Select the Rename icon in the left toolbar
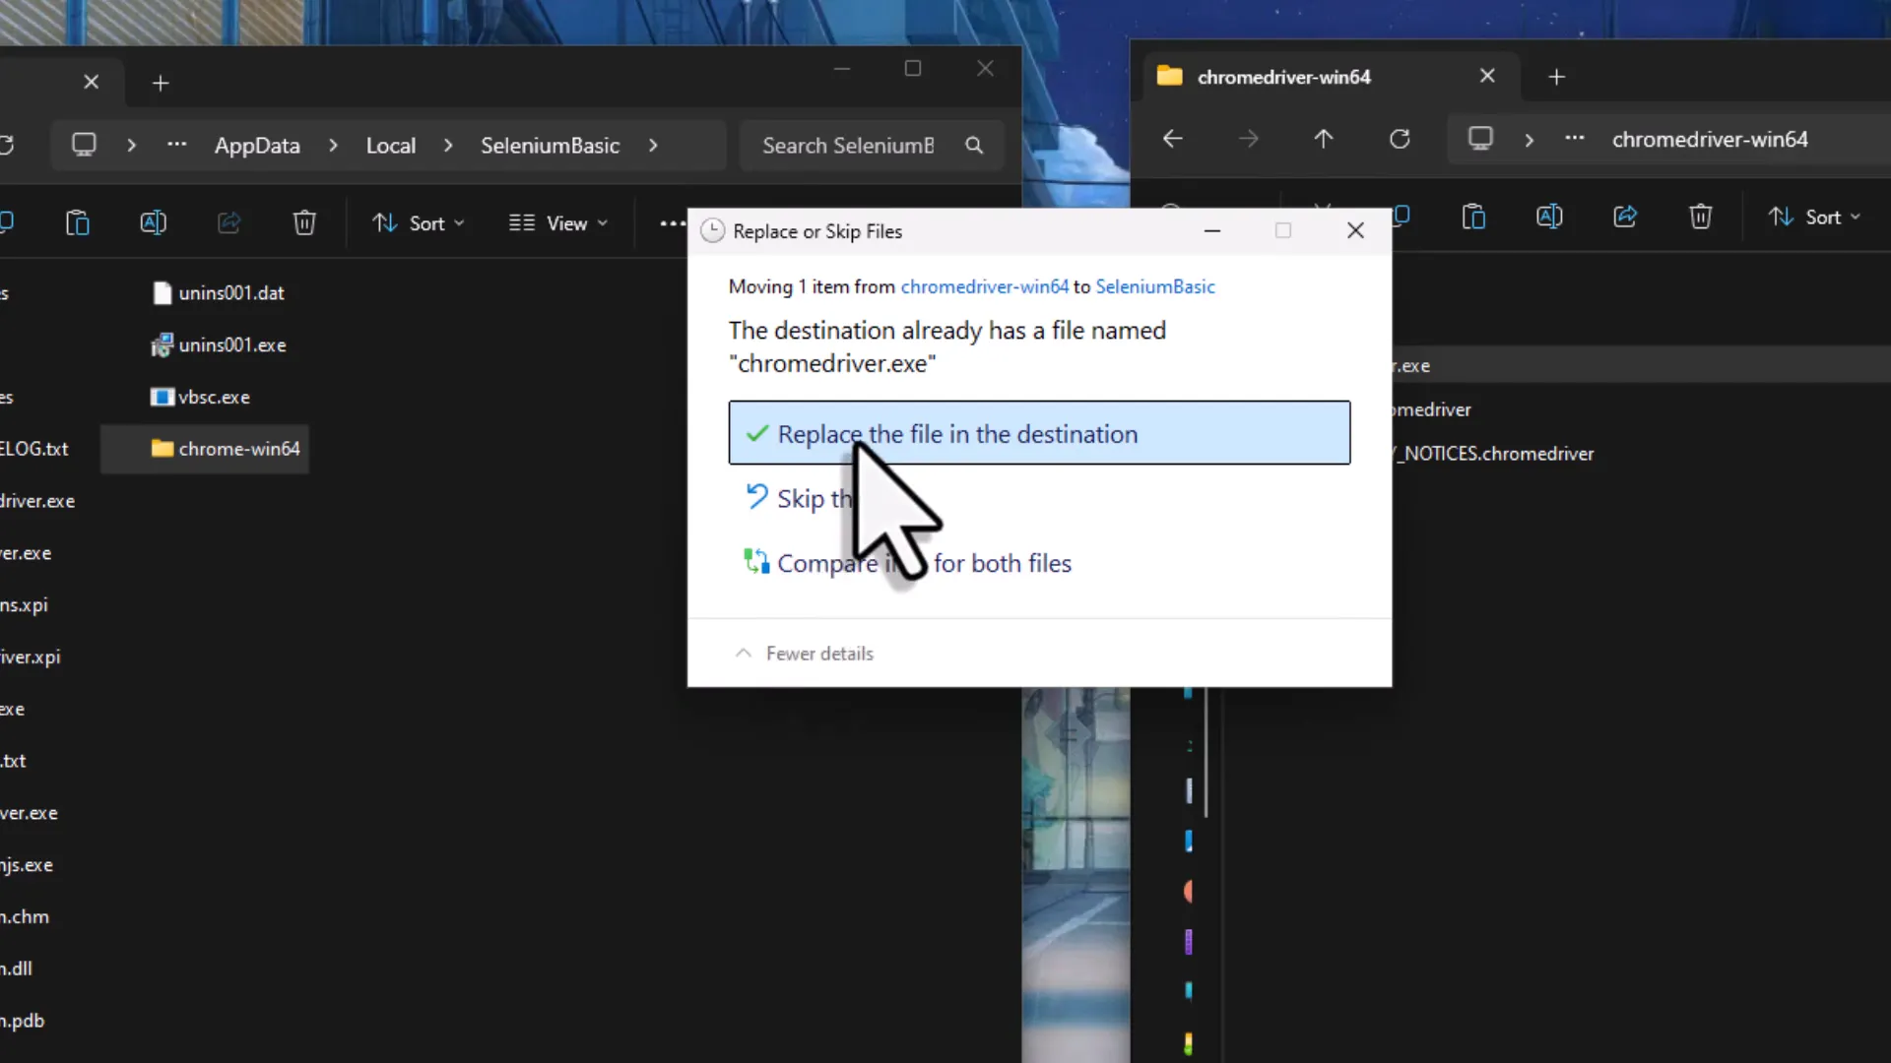 click(154, 222)
